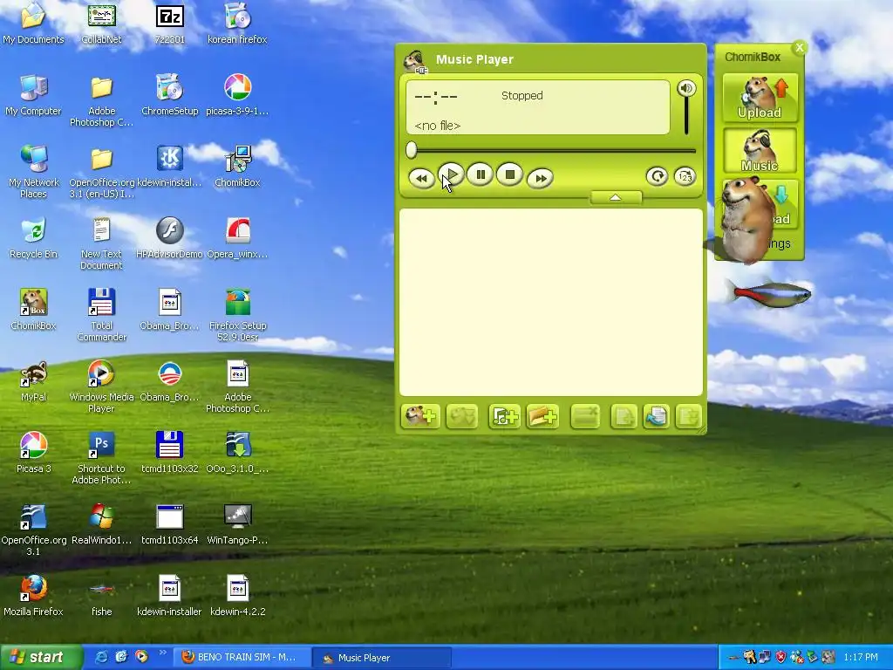The height and width of the screenshot is (670, 893).
Task: Add folder to playlist
Action: click(x=542, y=416)
